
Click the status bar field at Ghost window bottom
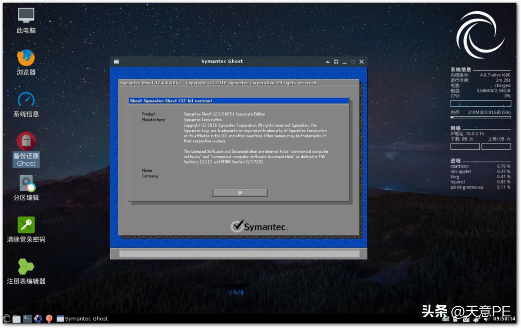click(239, 254)
